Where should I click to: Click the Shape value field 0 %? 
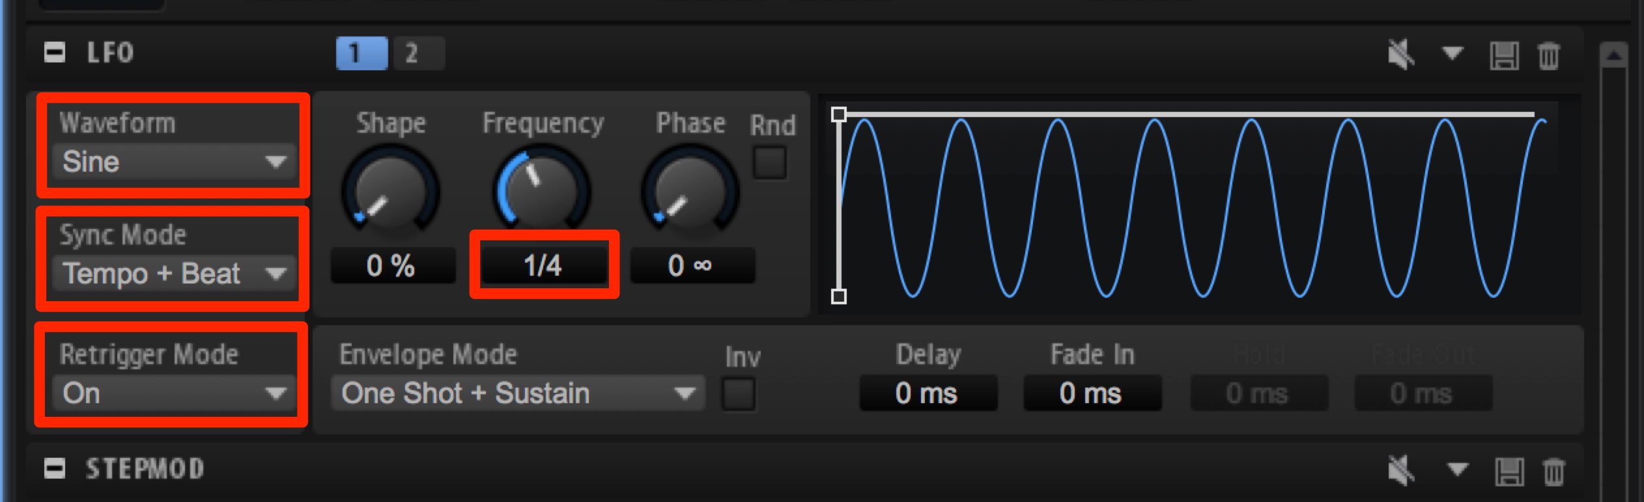(393, 265)
